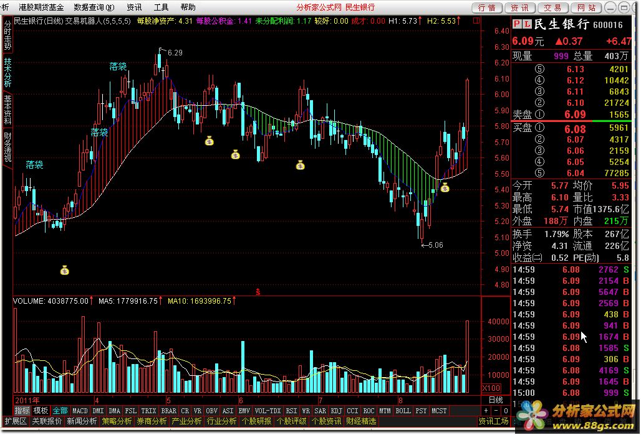The width and height of the screenshot is (641, 435).
Task: Apply the CCI indicator
Action: click(352, 411)
